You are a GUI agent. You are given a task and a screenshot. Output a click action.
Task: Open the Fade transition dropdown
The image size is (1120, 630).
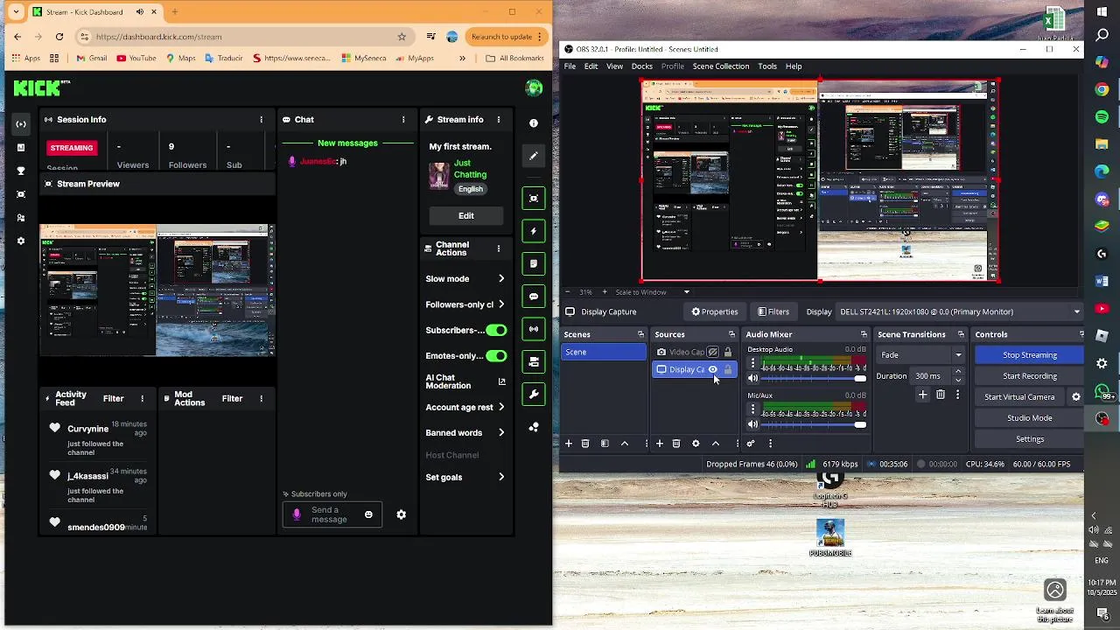(x=921, y=354)
